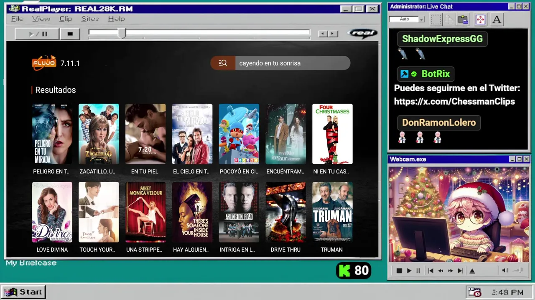This screenshot has width=535, height=300.
Task: Mute audio with the Webcam.exe speaker icon
Action: point(505,270)
